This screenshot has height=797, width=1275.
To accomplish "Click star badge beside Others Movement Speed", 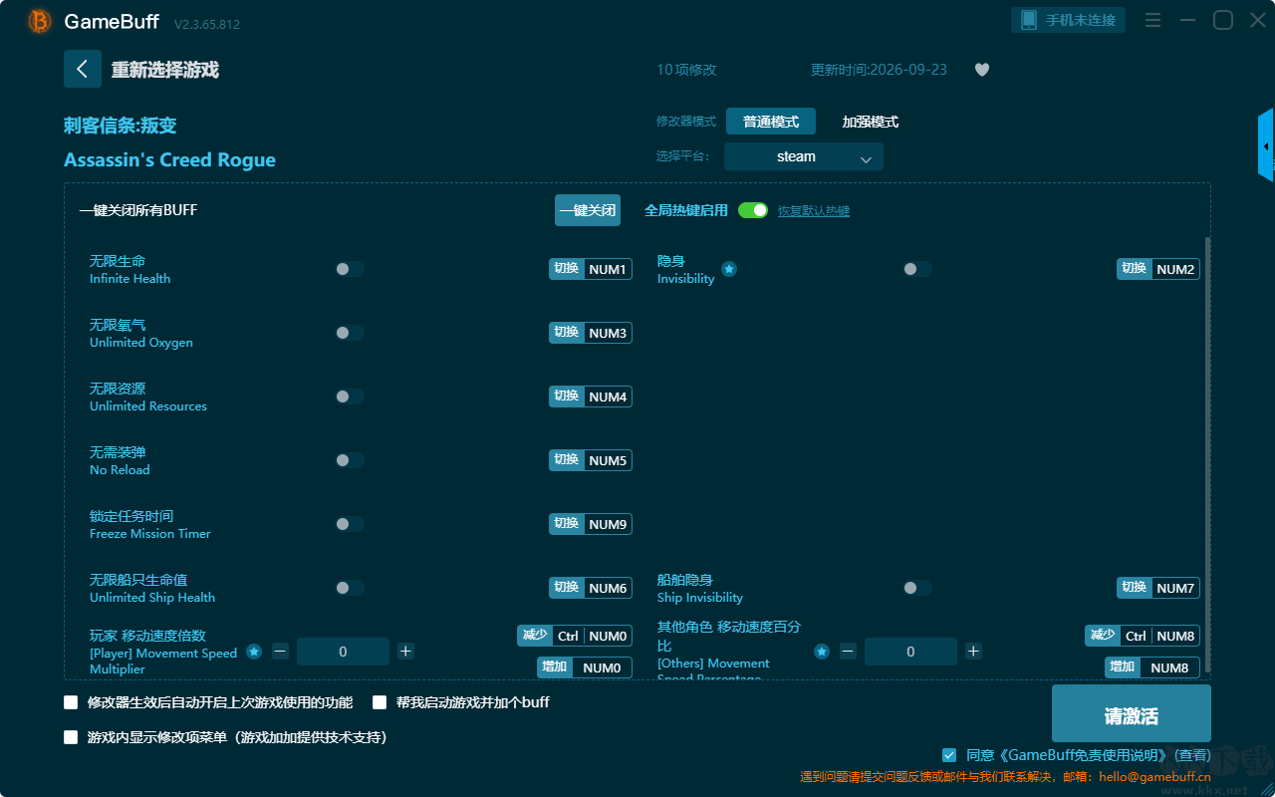I will coord(822,652).
